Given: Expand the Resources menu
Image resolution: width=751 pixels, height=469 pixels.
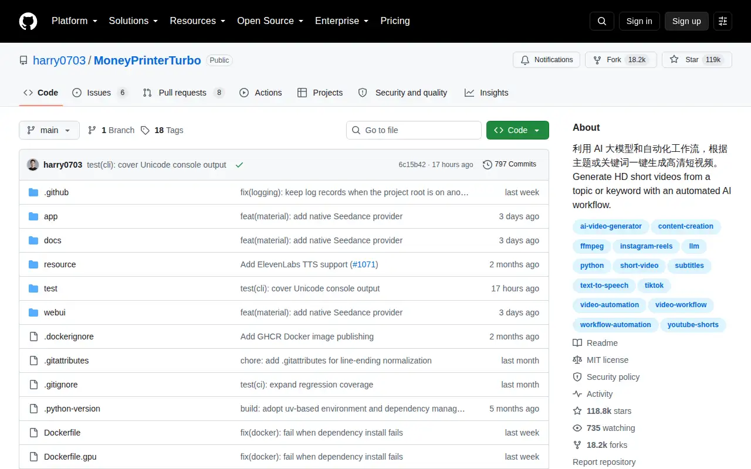Looking at the screenshot, I should pyautogui.click(x=198, y=21).
